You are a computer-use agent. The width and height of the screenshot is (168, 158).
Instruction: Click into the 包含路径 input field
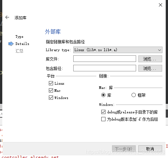click(105, 68)
